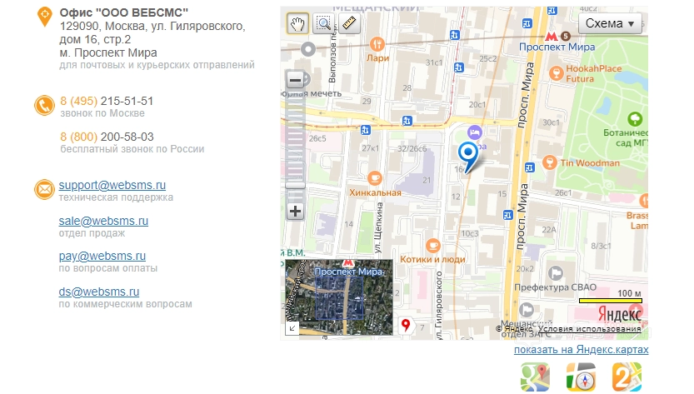
Task: Collapse the satellite minimap with arrow
Action: coord(292,328)
